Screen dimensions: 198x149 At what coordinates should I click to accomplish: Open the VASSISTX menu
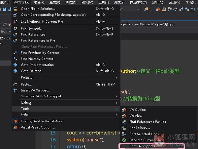21,2
